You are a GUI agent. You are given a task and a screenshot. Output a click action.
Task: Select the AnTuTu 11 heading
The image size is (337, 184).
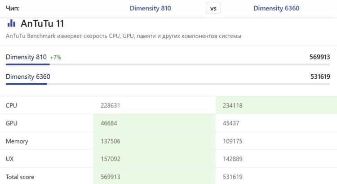click(x=42, y=23)
